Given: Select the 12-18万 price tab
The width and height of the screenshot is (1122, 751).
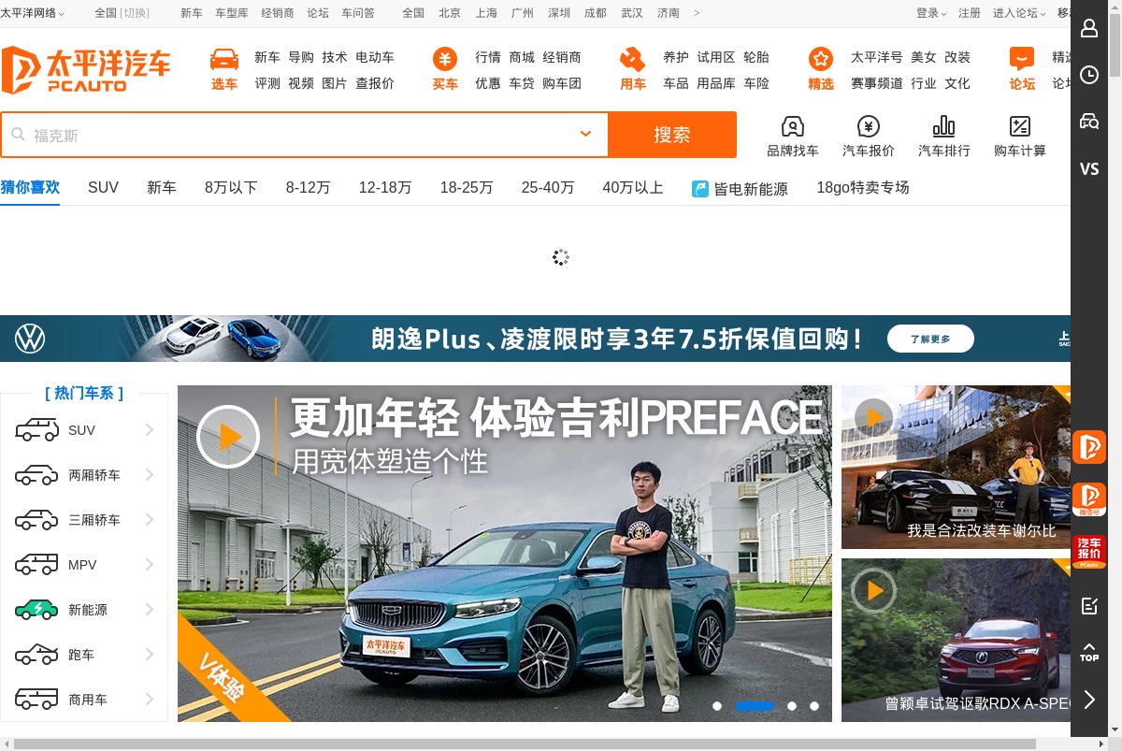Looking at the screenshot, I should (385, 187).
